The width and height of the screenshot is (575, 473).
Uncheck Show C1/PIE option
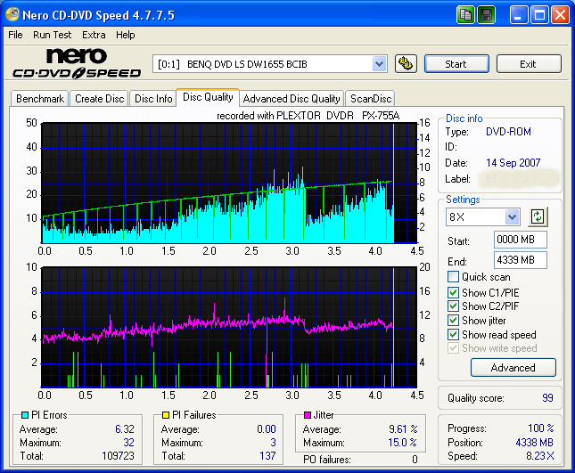pyautogui.click(x=453, y=292)
